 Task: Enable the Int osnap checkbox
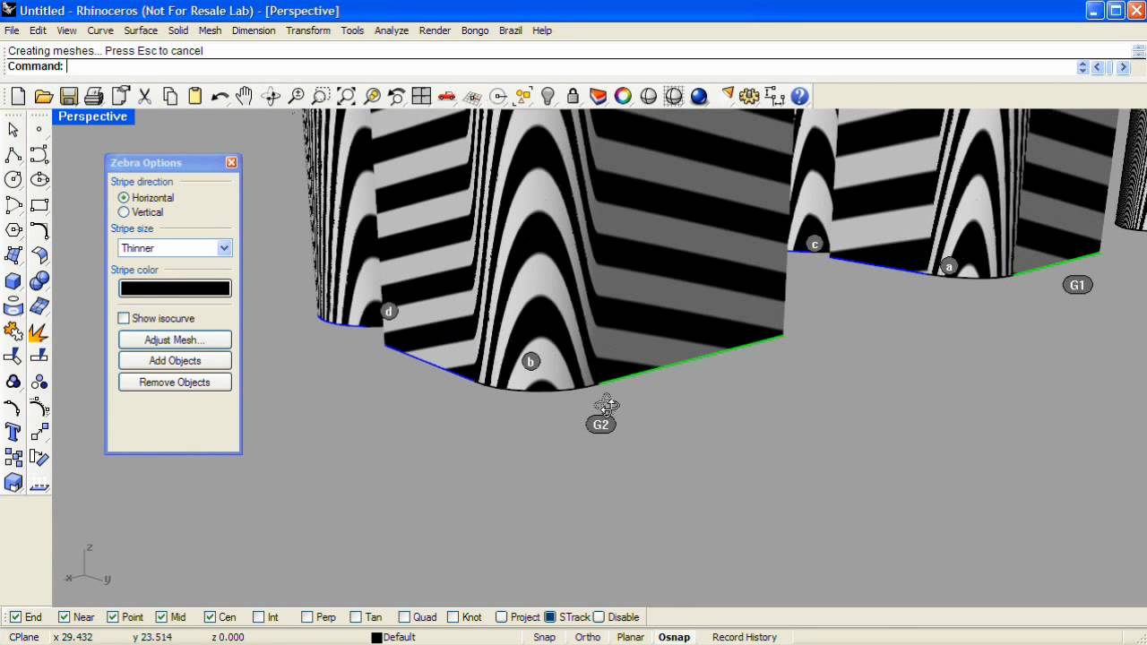[259, 617]
